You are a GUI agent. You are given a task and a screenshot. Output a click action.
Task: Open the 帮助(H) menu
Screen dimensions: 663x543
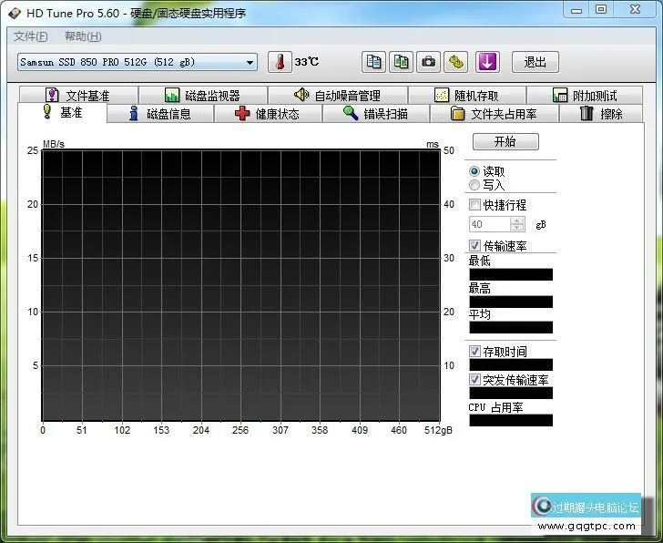83,36
